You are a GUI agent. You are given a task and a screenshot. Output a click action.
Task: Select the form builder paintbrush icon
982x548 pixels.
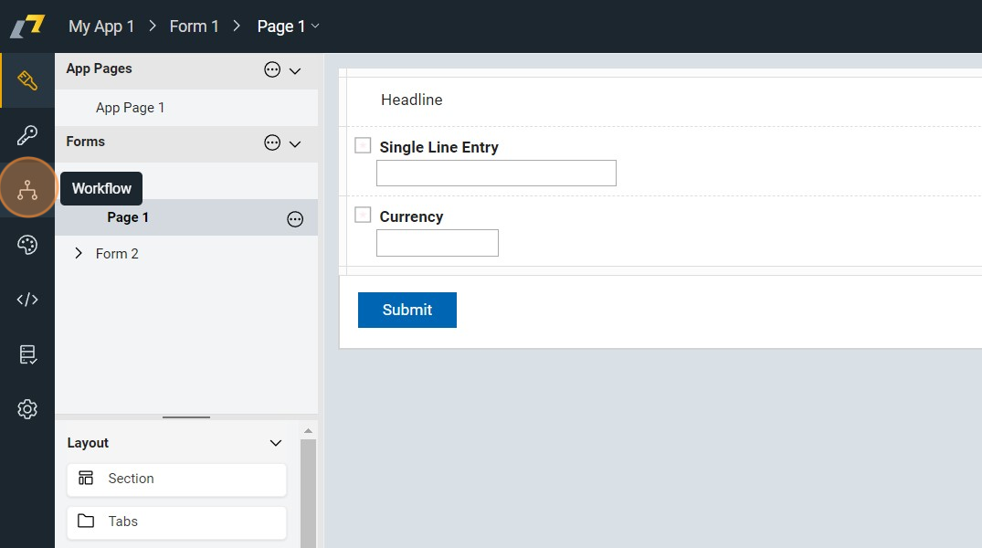[27, 80]
